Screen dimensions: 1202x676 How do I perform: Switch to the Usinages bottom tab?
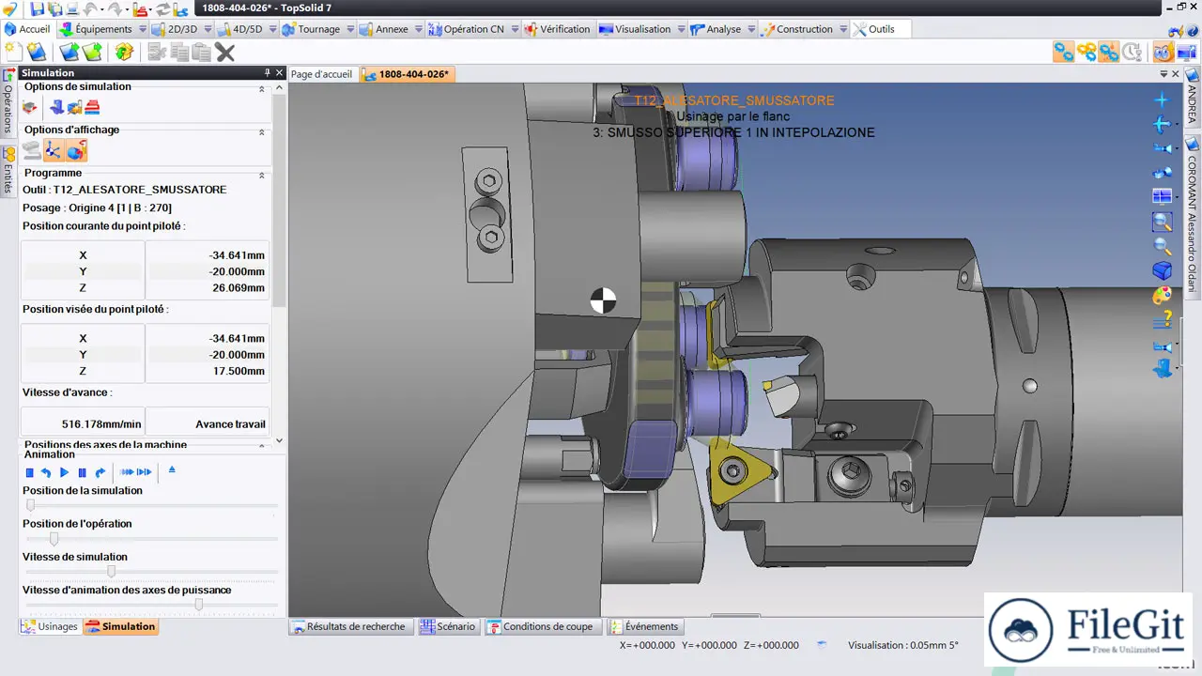[50, 626]
